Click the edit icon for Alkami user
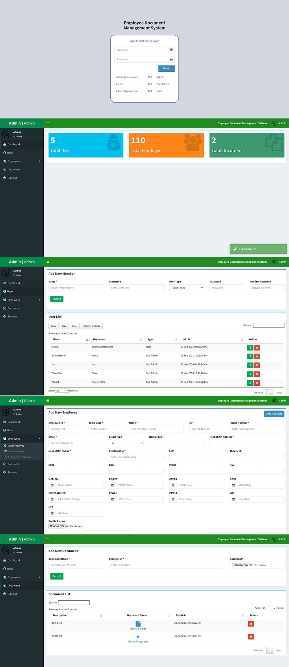The width and height of the screenshot is (289, 667). (x=250, y=348)
